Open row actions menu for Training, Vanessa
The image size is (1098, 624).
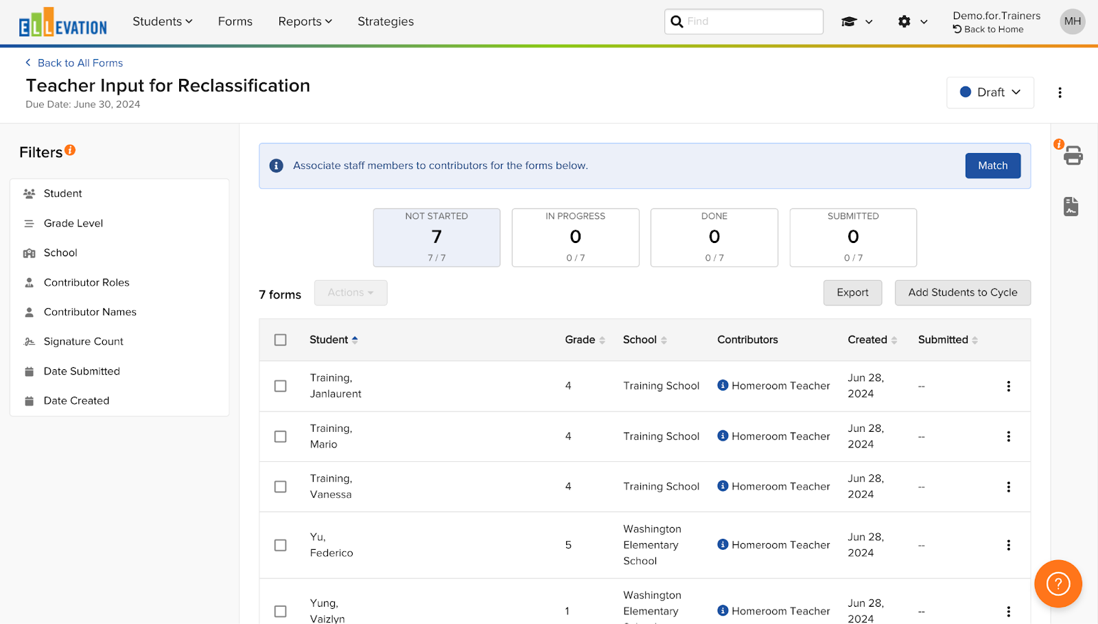pyautogui.click(x=1009, y=487)
